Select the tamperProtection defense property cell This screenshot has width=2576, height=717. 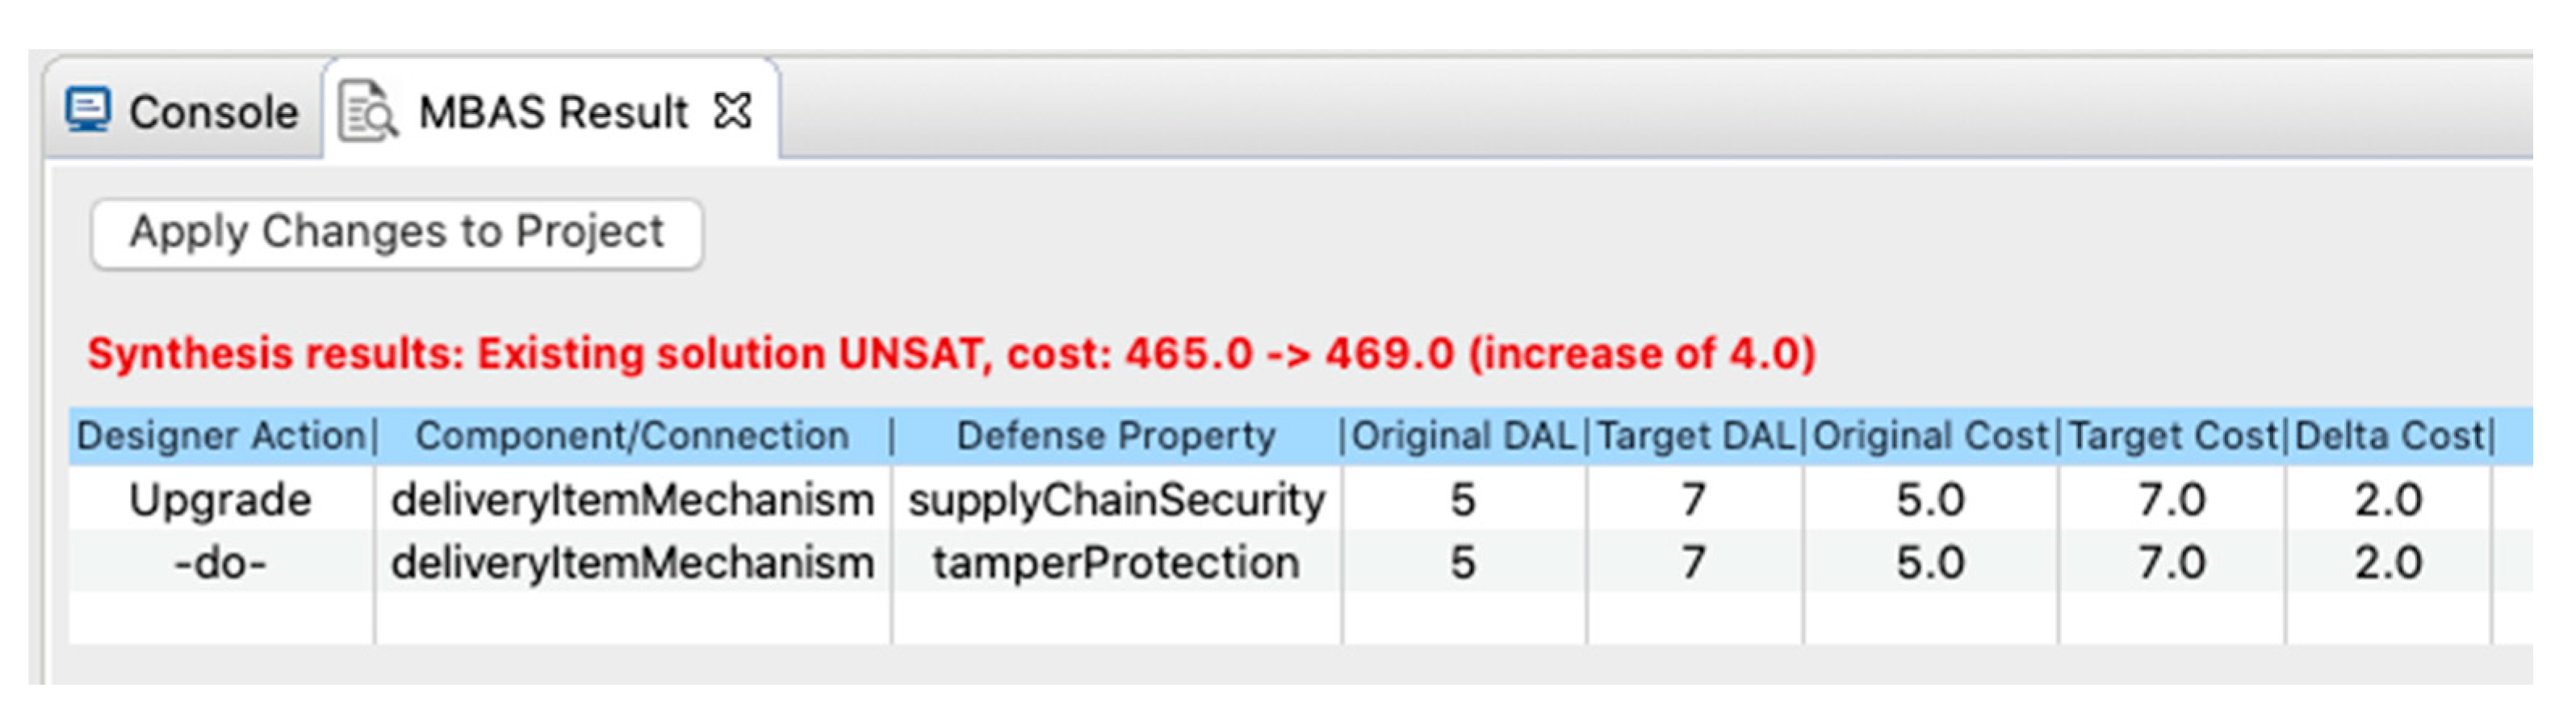1116,563
